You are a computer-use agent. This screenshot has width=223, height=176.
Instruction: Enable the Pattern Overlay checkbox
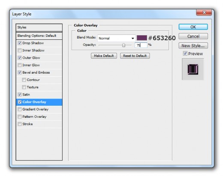(x=20, y=116)
